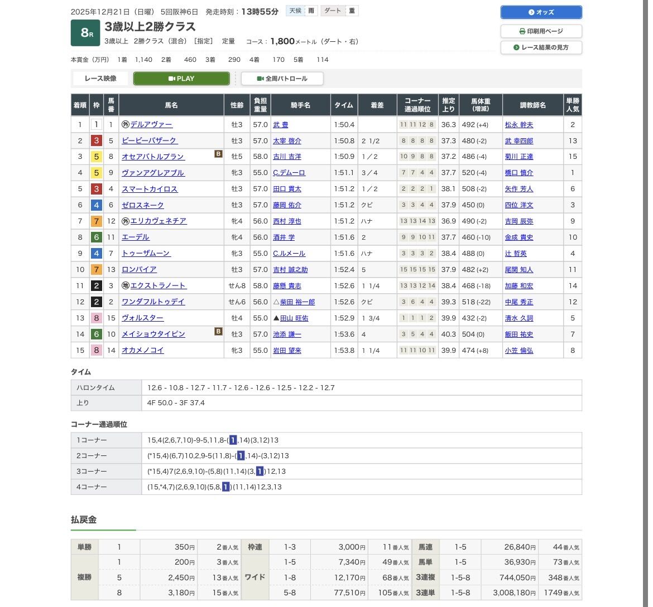Click blinker B icon beside メイショウタイピン
This screenshot has width=653, height=607.
coord(218,332)
